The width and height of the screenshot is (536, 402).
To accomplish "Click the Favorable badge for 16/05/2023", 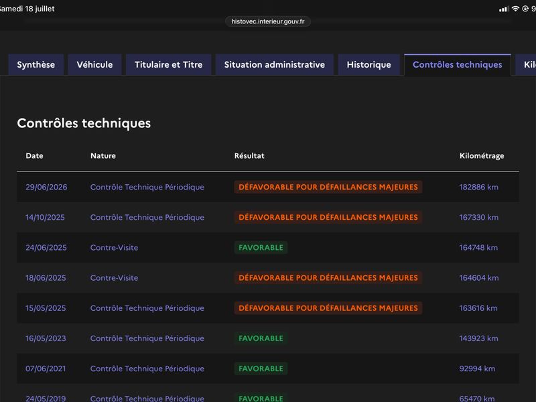I will (x=261, y=338).
